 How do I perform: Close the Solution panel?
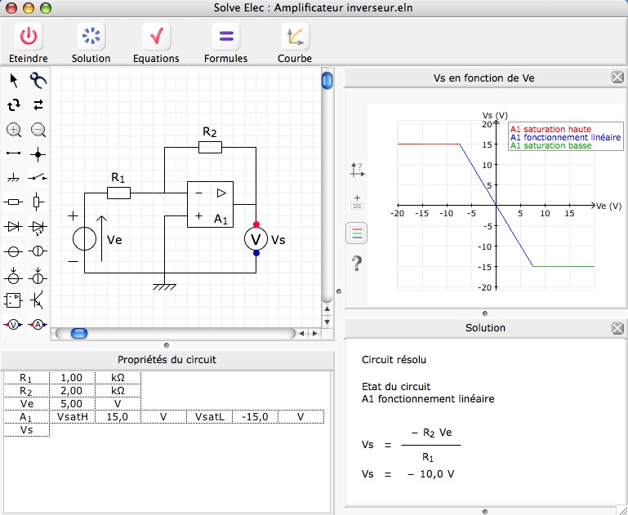click(x=618, y=327)
